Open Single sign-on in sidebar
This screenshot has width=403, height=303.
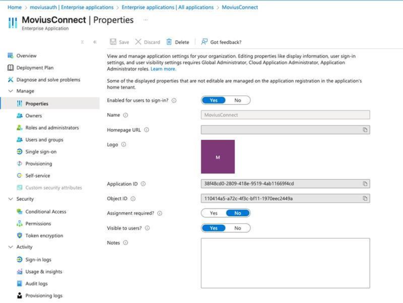coord(41,152)
